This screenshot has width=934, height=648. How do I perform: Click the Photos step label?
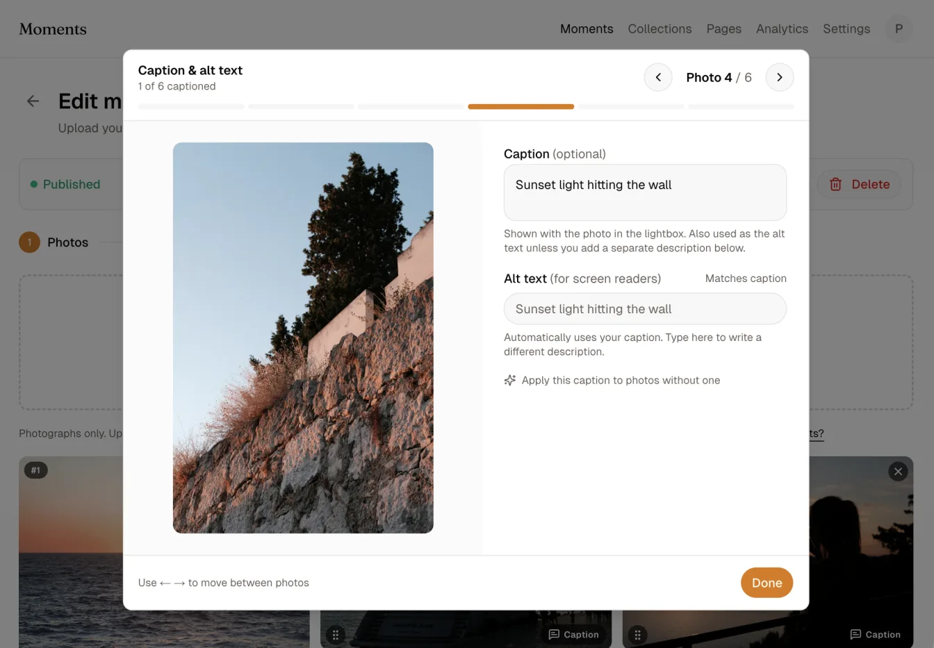(x=67, y=242)
